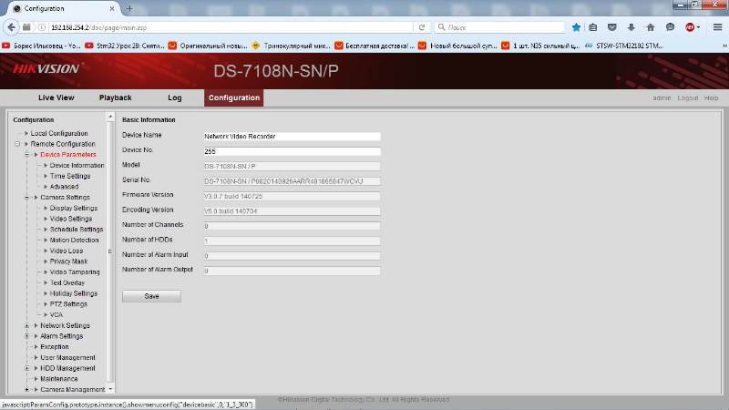
Task: Click the site information icon in address bar
Action: 42,27
